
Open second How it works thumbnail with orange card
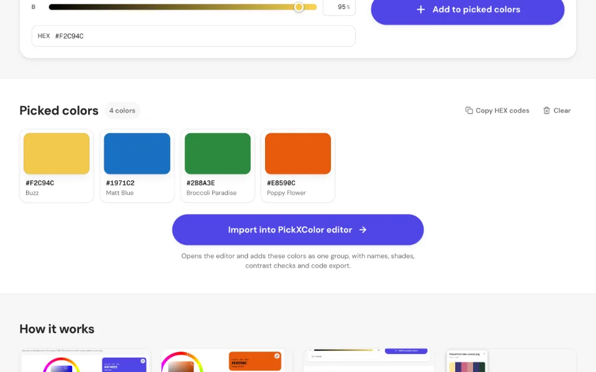tap(227, 360)
